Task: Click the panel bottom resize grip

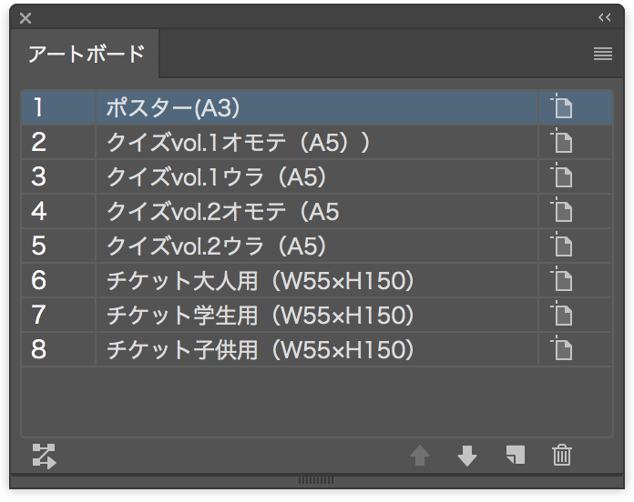Action: tap(316, 480)
